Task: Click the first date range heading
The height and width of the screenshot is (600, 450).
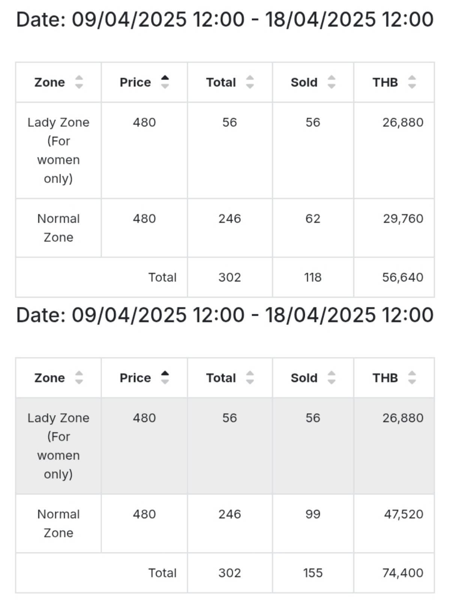Action: pyautogui.click(x=225, y=19)
